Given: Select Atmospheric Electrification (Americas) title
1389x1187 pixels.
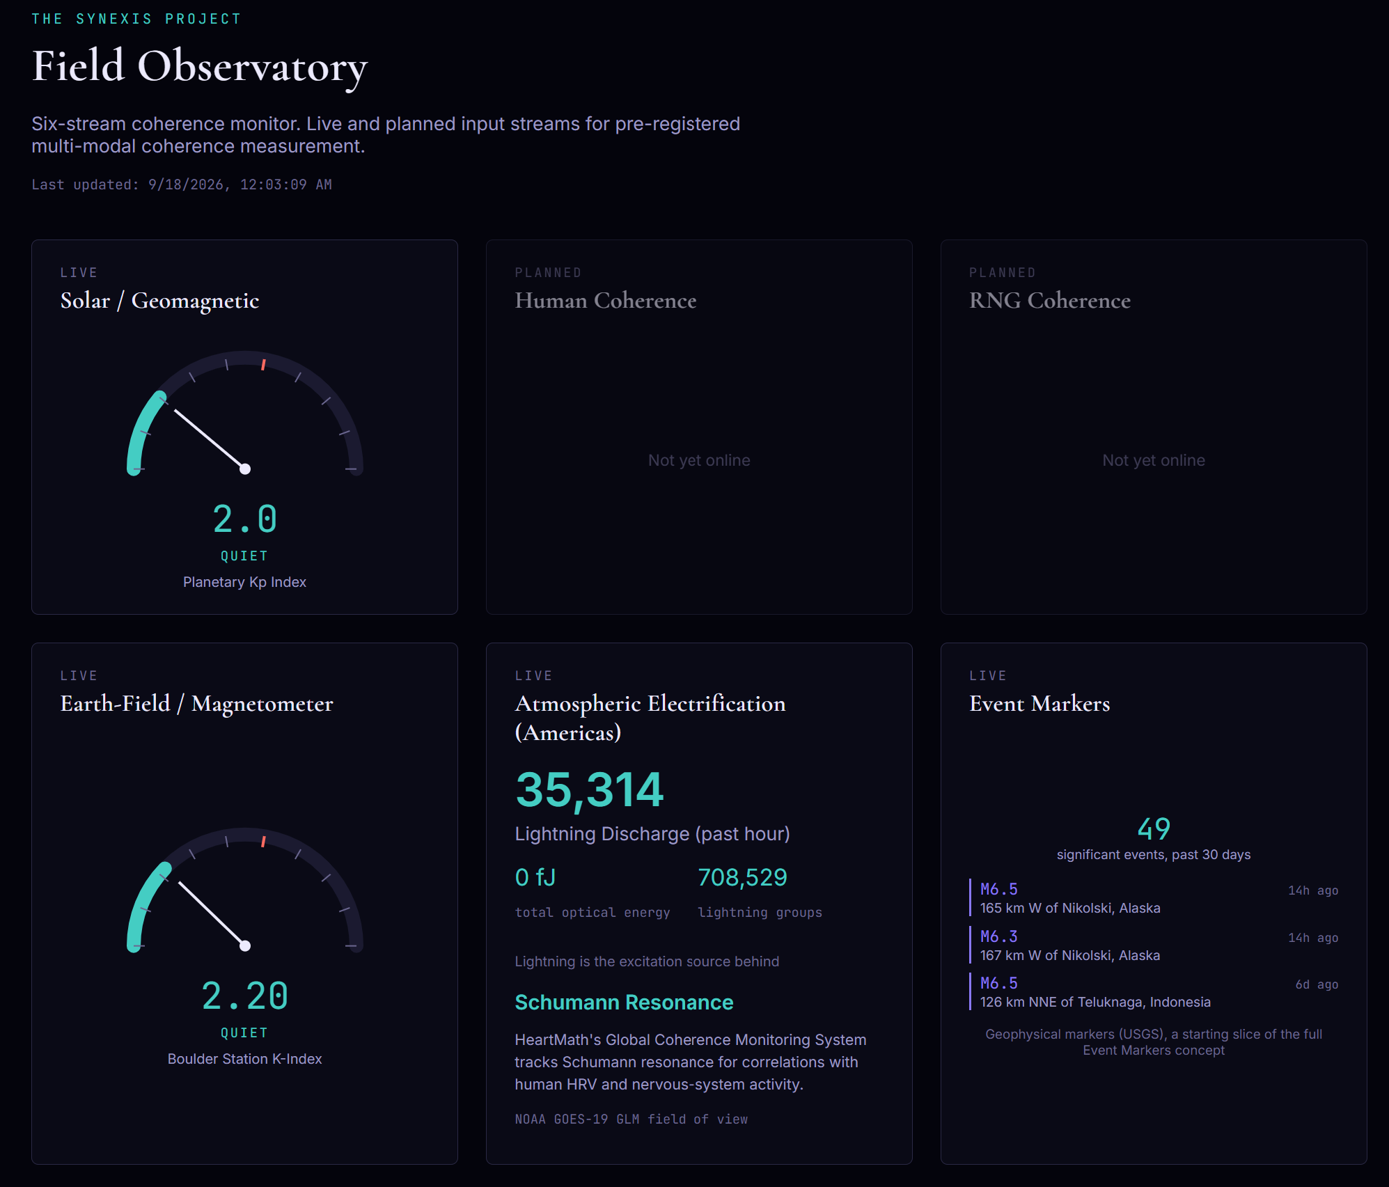Looking at the screenshot, I should 650,718.
